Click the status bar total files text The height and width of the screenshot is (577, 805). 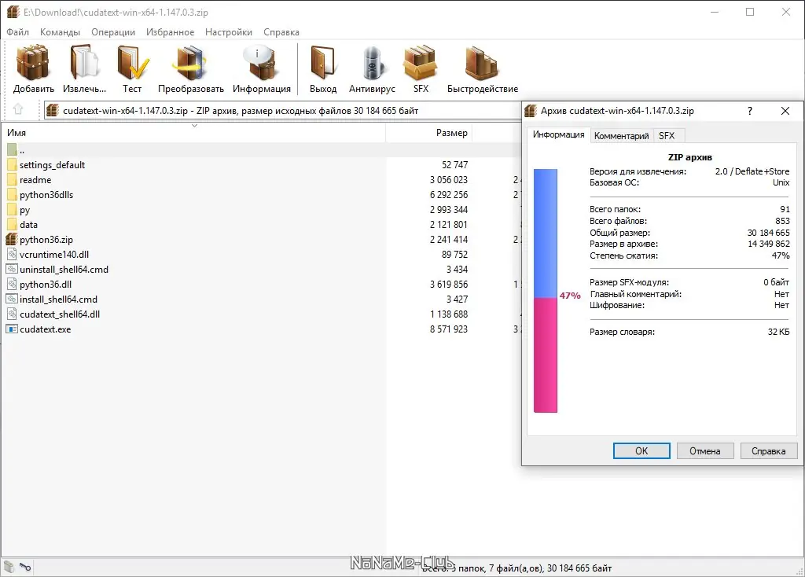coord(516,568)
